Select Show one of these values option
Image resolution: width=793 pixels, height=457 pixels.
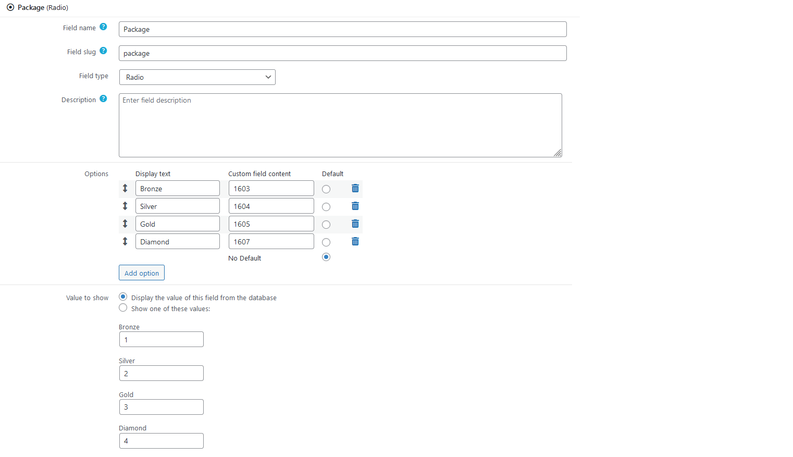click(x=123, y=307)
